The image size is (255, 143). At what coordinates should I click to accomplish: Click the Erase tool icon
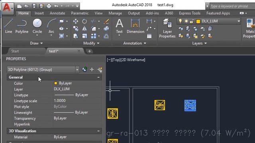pyautogui.click(x=106, y=21)
